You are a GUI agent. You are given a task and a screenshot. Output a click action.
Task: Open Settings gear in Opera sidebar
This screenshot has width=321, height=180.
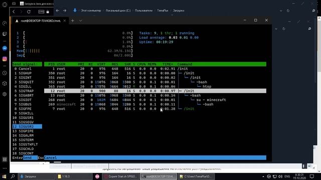coord(5,94)
